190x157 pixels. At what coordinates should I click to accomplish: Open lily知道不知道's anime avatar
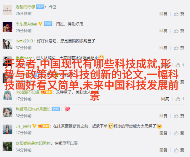pyautogui.click(x=7, y=95)
